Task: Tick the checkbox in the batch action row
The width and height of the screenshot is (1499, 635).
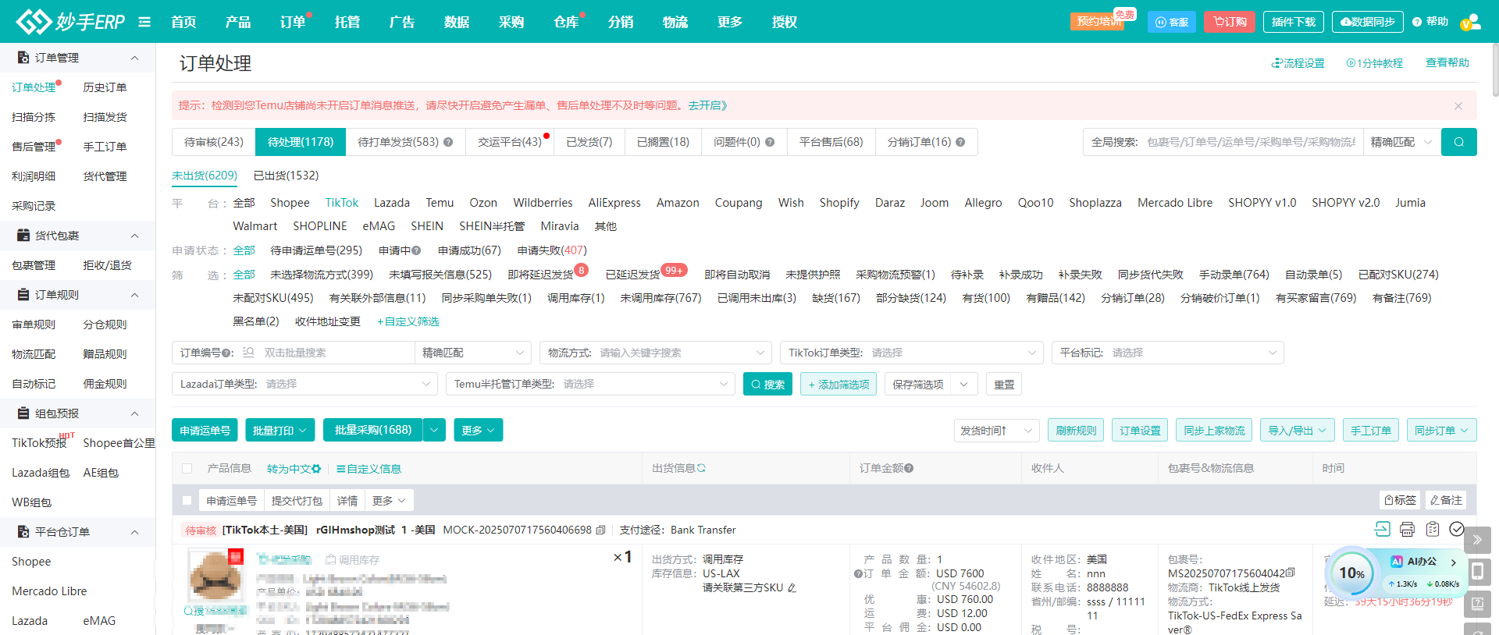Action: coord(187,501)
